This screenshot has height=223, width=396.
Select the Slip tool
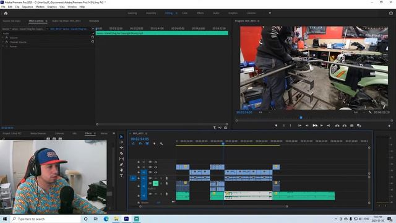(121, 159)
